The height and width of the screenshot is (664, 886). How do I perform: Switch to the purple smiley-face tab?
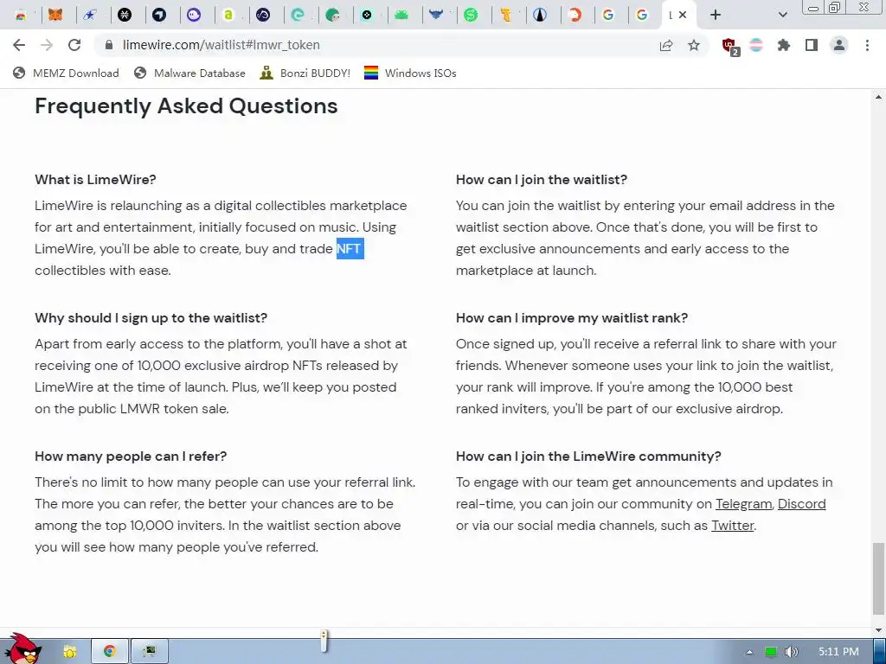pyautogui.click(x=194, y=16)
